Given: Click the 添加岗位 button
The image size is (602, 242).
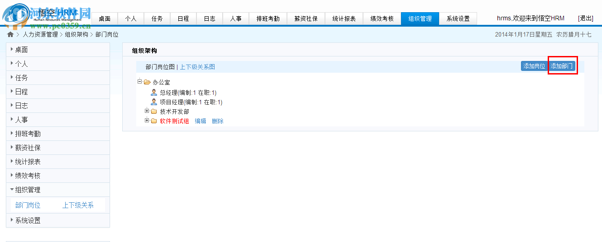Looking at the screenshot, I should (x=534, y=66).
